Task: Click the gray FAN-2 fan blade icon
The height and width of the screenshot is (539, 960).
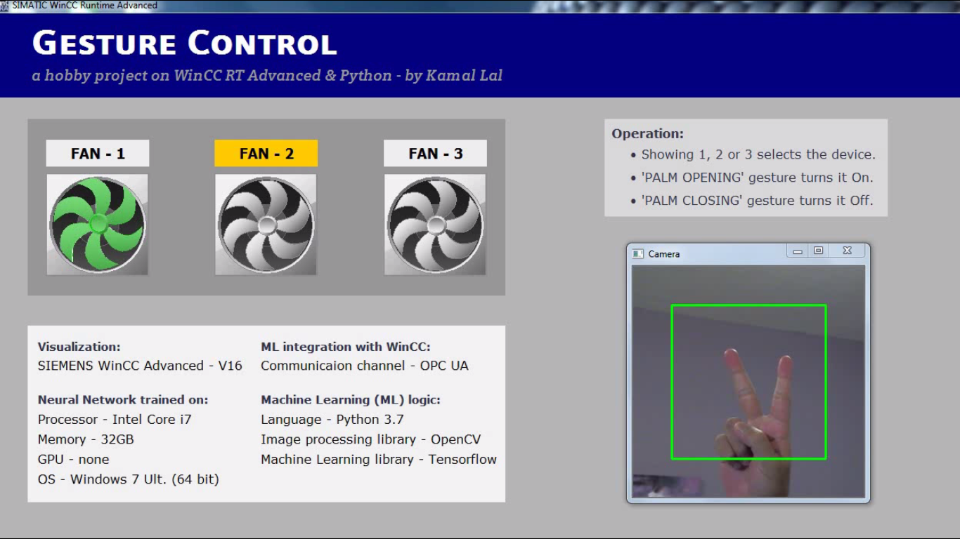Action: pyautogui.click(x=266, y=223)
